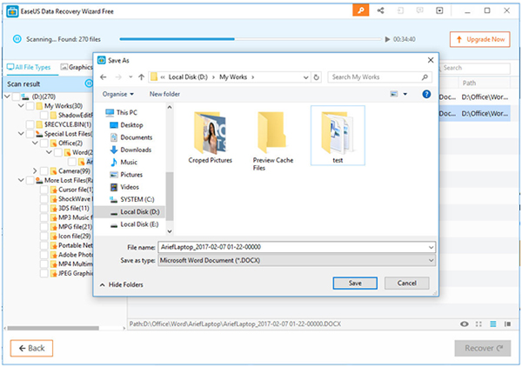Pause scanning with the pause icon

pyautogui.click(x=17, y=39)
